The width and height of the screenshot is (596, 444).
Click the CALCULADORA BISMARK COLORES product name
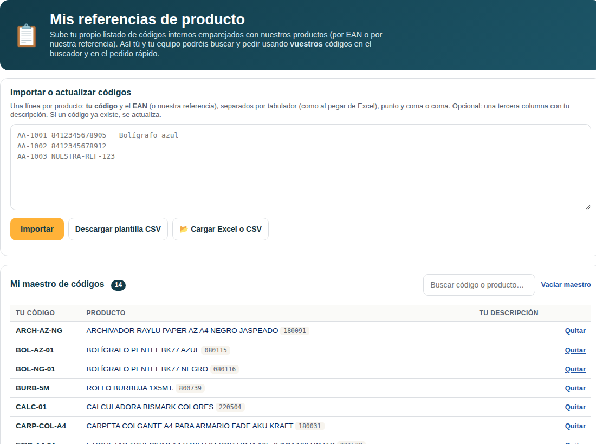click(150, 407)
